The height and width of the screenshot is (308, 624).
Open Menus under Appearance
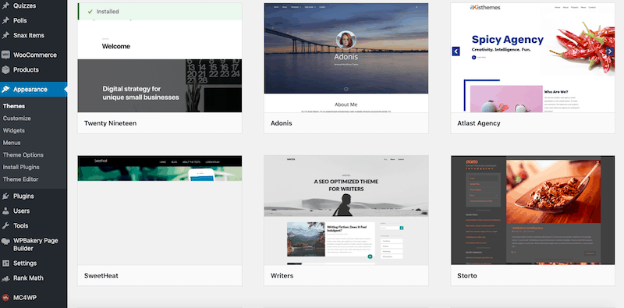pyautogui.click(x=12, y=143)
